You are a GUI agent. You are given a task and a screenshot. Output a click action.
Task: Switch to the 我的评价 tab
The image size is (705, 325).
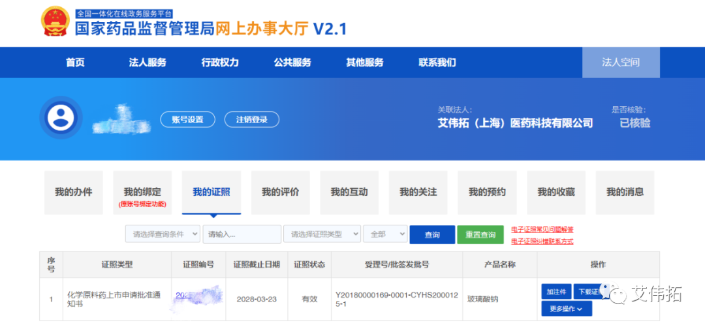[x=281, y=192]
